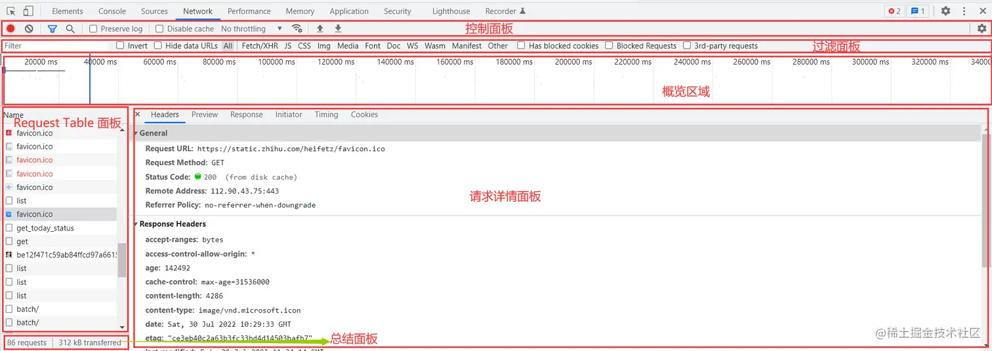Filter requests by Font
The height and width of the screenshot is (351, 992).
point(373,46)
